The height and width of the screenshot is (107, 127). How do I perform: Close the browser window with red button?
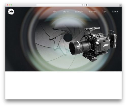point(7,5)
